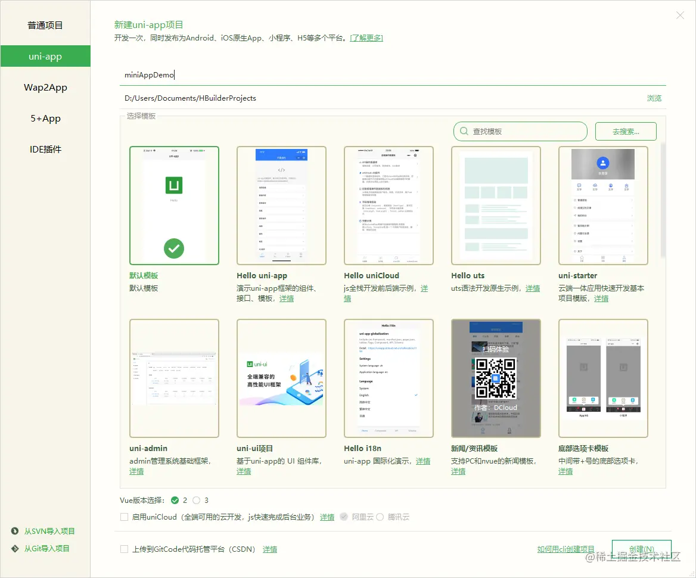Image resolution: width=696 pixels, height=578 pixels.
Task: Open 详情 link for uni-ui项目
Action: click(x=244, y=471)
